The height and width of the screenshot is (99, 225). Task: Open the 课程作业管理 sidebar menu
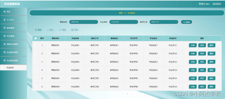(x=13, y=44)
